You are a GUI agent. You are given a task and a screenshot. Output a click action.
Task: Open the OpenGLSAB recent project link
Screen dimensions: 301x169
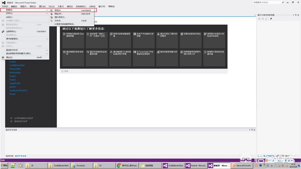pos(15,84)
